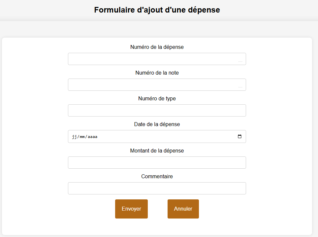Viewport: 318px width, 237px height.
Task: Focus the Numéro de la dépense input
Action: coord(152,59)
